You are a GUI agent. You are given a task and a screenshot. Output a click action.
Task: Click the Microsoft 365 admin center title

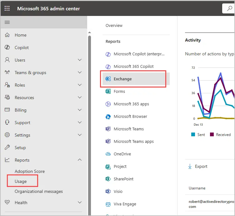tap(48, 8)
